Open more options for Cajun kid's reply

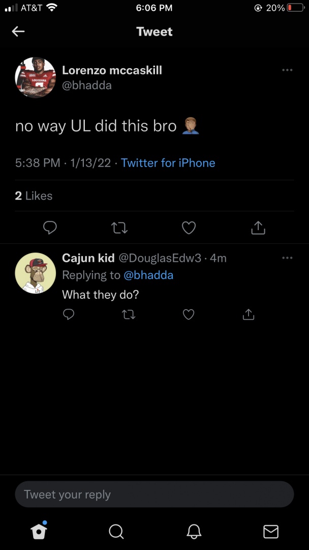point(287,258)
